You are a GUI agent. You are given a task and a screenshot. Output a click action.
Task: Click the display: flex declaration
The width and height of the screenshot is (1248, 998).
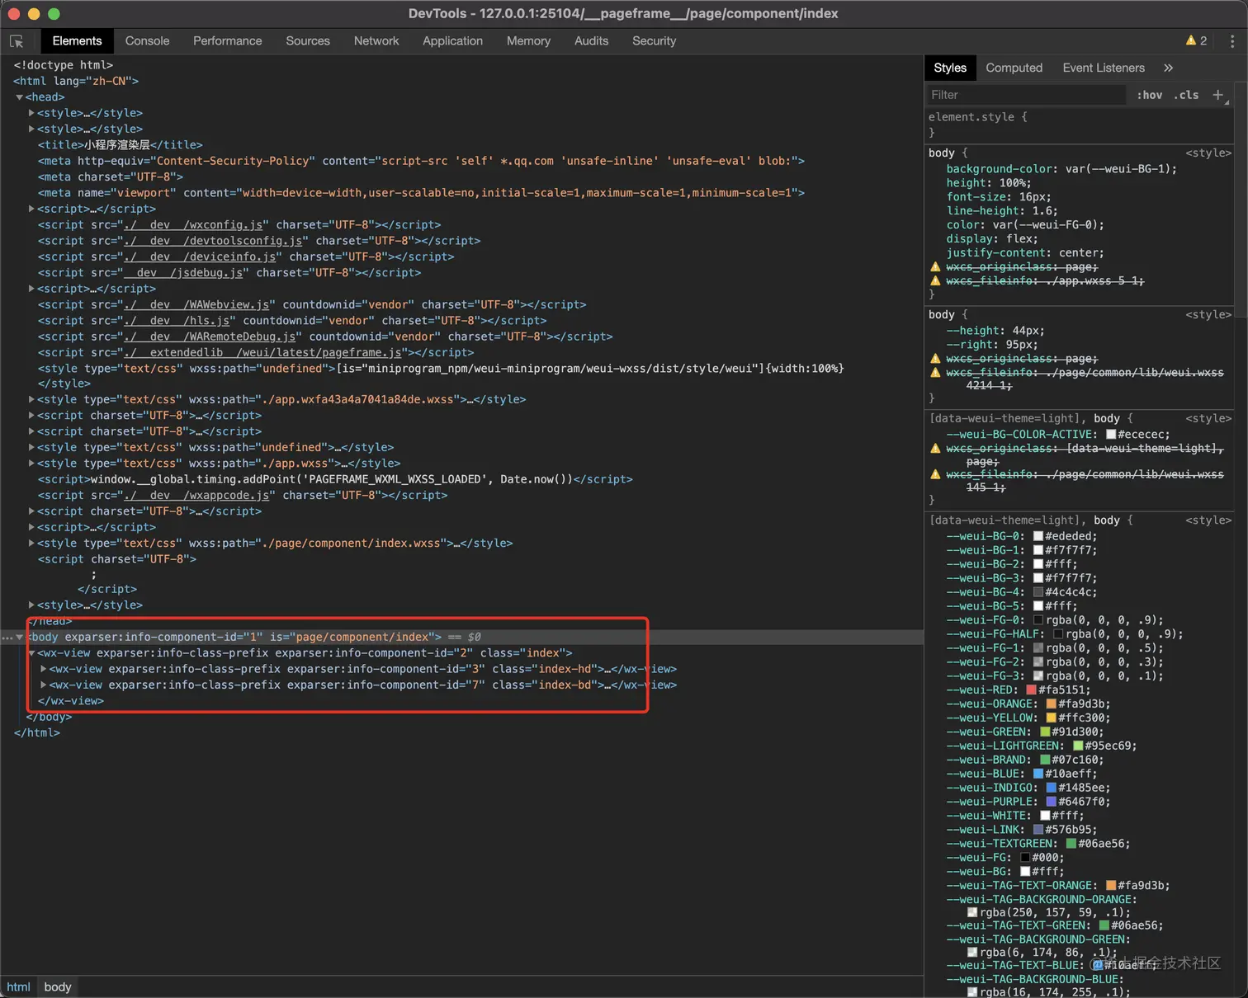tap(993, 238)
